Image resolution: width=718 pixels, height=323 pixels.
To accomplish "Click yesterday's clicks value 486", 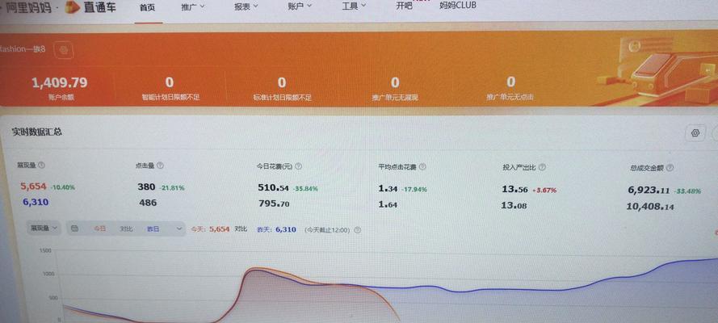I will pos(148,203).
